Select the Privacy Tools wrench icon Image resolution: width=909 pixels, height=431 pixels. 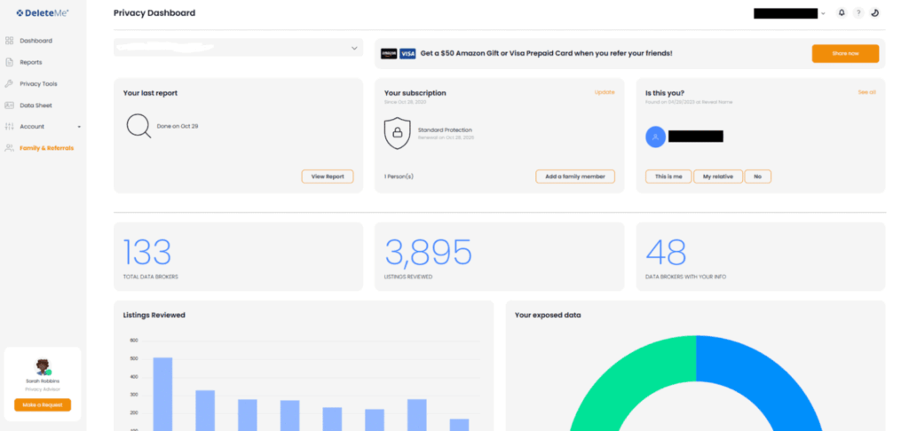click(x=9, y=83)
